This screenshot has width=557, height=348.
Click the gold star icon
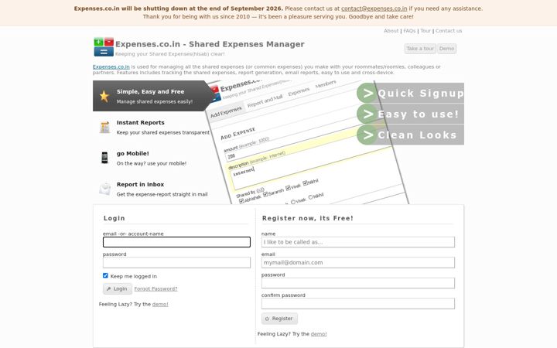coord(104,96)
